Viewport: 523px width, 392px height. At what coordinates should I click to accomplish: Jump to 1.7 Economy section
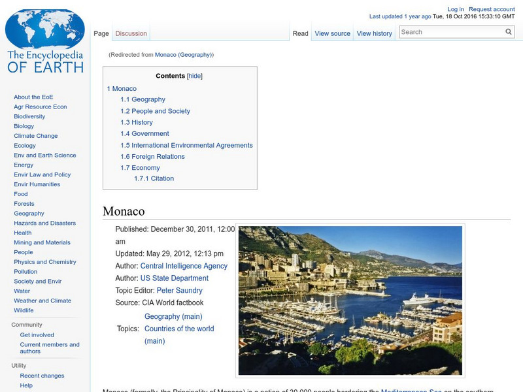tap(140, 168)
